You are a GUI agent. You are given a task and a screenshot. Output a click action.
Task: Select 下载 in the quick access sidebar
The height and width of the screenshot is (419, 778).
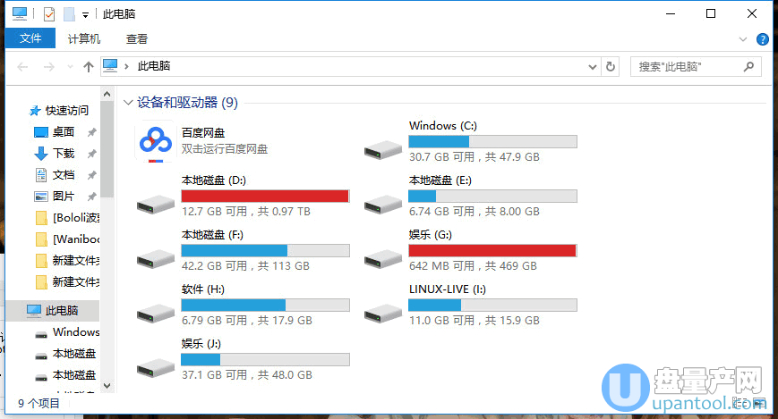click(x=63, y=154)
